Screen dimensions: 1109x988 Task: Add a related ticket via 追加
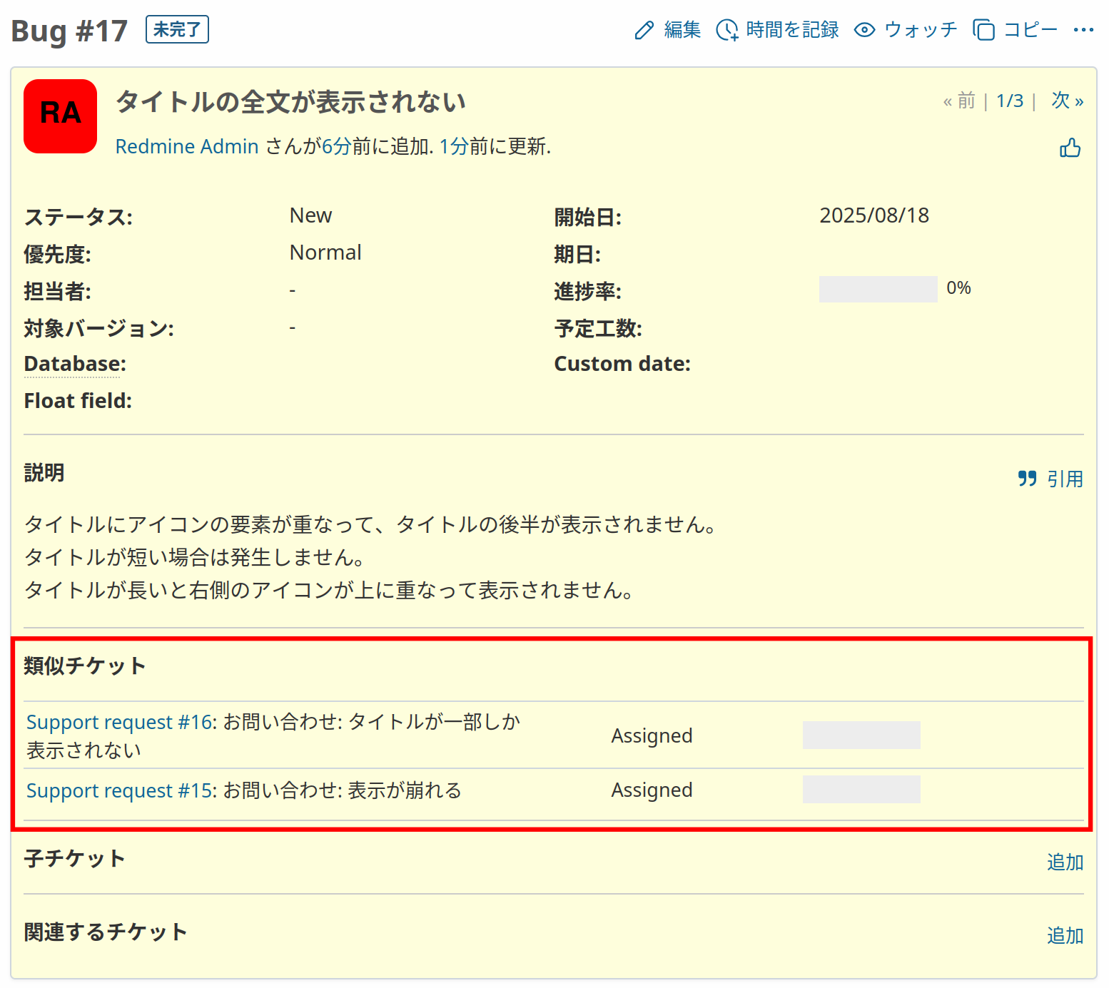coord(1064,935)
